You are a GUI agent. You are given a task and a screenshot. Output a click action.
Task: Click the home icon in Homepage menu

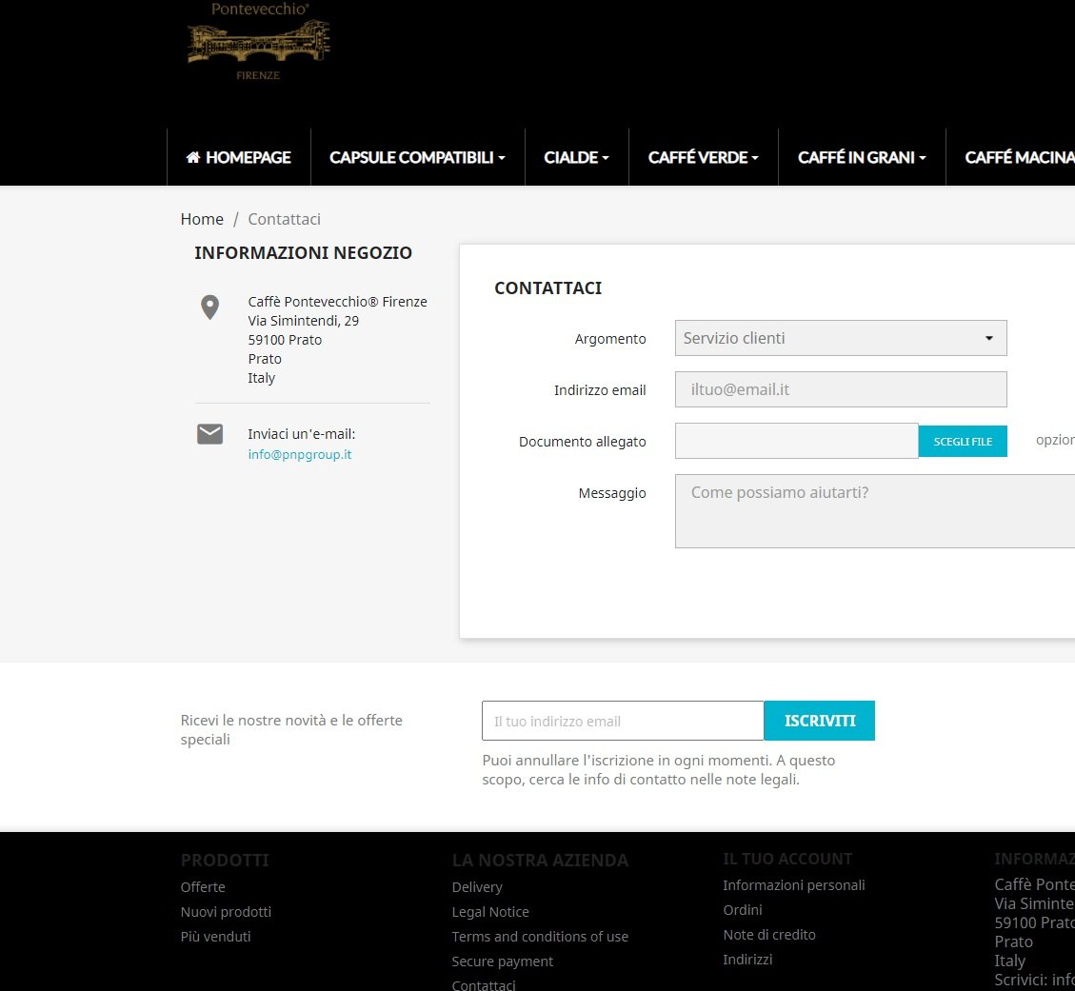(193, 158)
